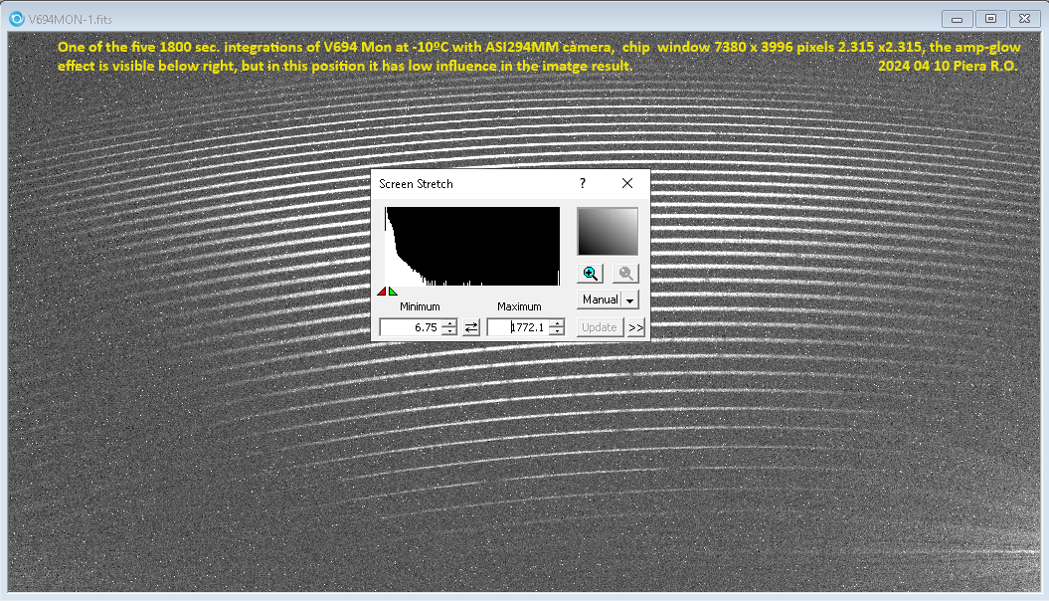Swap minimum and maximum values
Screen dimensions: 1049x601
click(471, 327)
